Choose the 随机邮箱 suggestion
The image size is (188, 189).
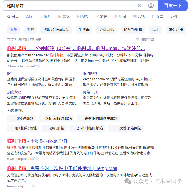(x=54, y=128)
